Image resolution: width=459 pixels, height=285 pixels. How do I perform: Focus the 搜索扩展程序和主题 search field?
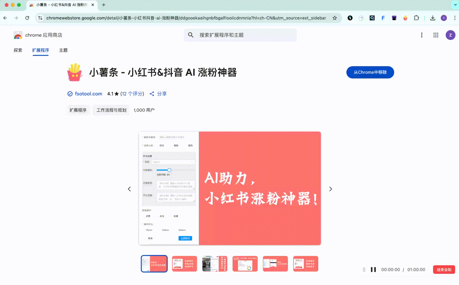240,35
